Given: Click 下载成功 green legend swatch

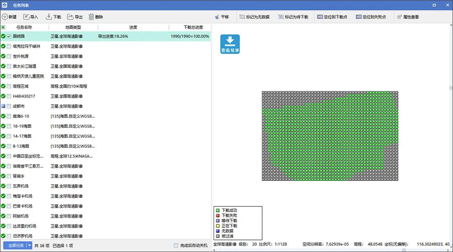Looking at the screenshot, I should (x=218, y=211).
